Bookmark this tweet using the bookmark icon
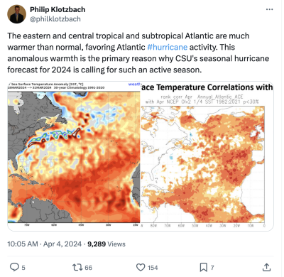This screenshot has width=284, height=277. point(204,267)
